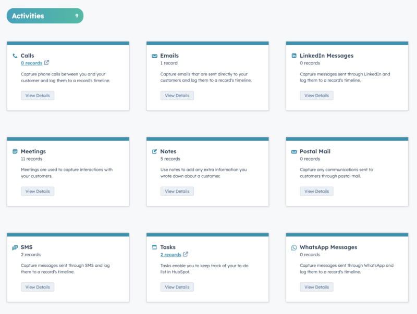
Task: Click the Activities count badge 9
Action: coord(77,16)
